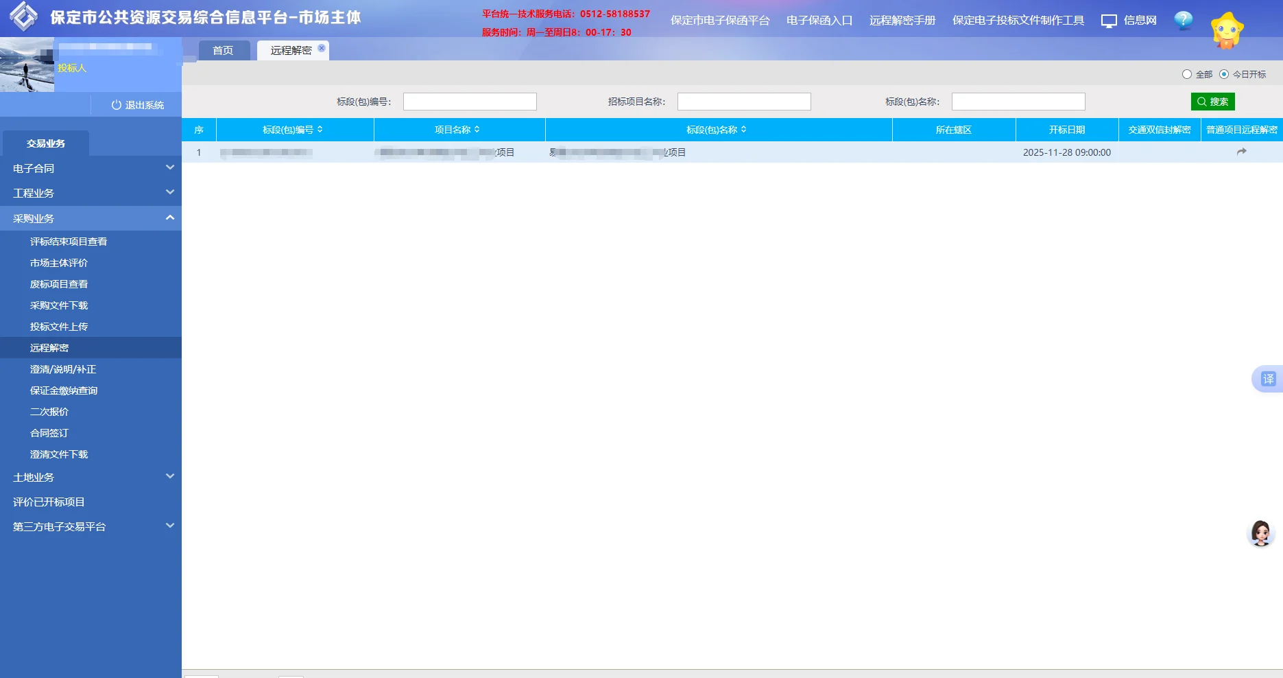Click the monitor icon next to 信息网
1283x678 pixels.
[1109, 21]
